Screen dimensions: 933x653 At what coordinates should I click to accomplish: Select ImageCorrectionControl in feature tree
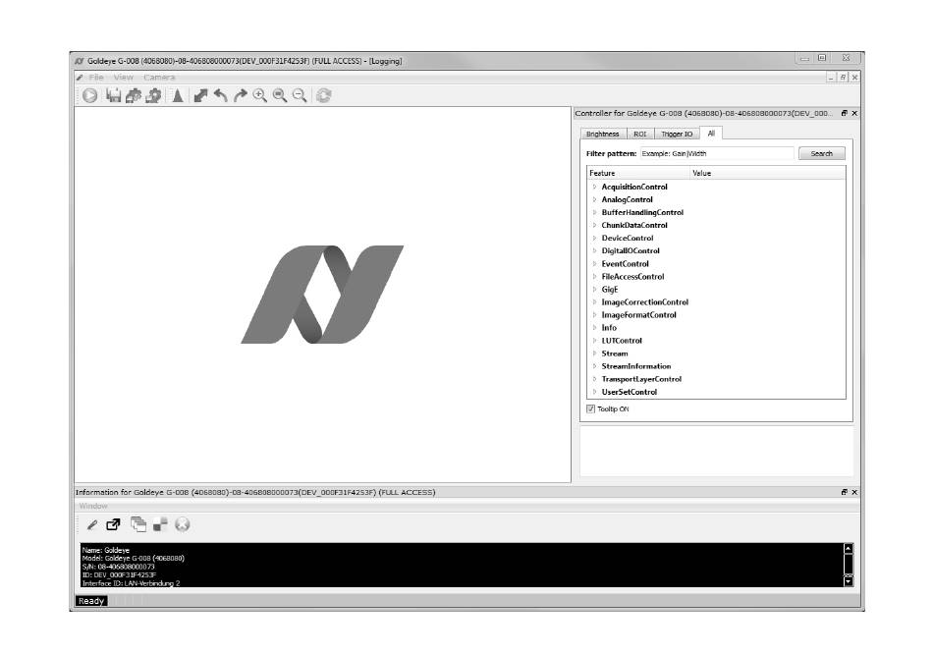pyautogui.click(x=644, y=302)
